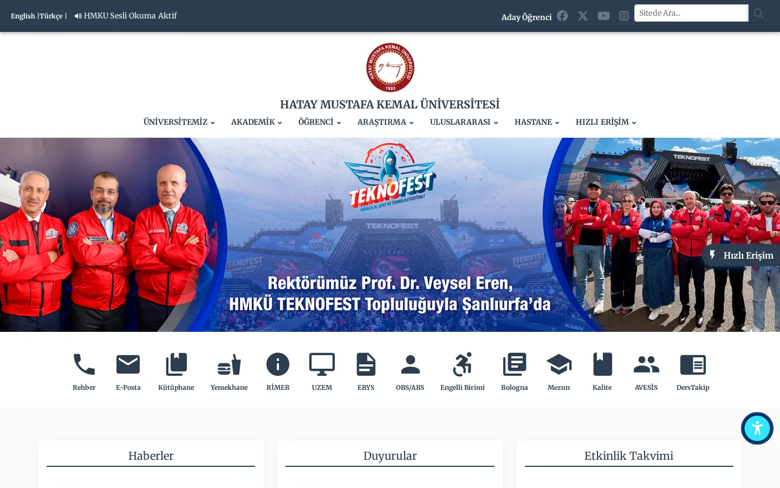Open the Mezun graduation cap icon
The height and width of the screenshot is (488, 780).
[x=559, y=364]
